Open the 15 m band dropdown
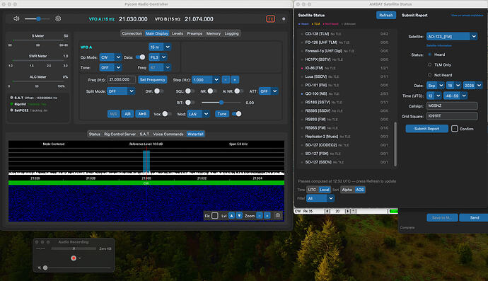 click(x=160, y=47)
